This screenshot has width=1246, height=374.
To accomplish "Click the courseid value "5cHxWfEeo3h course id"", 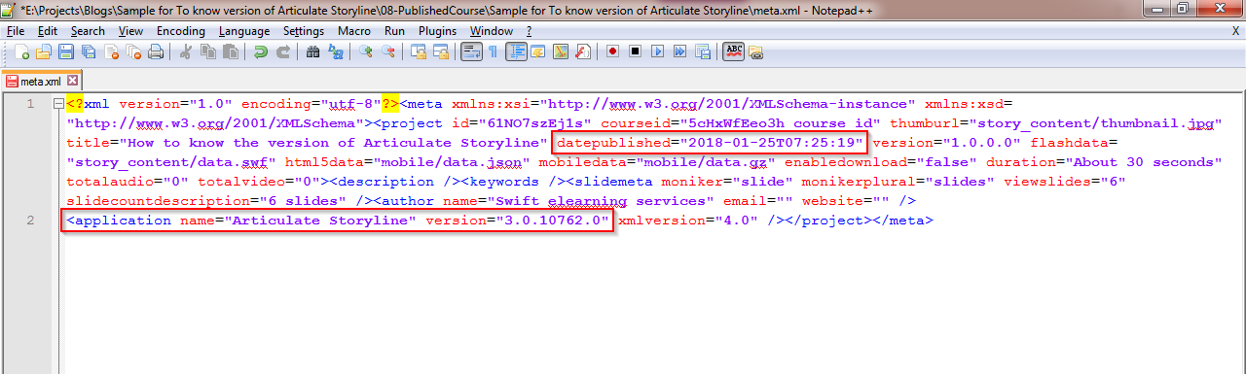I will coord(783,123).
